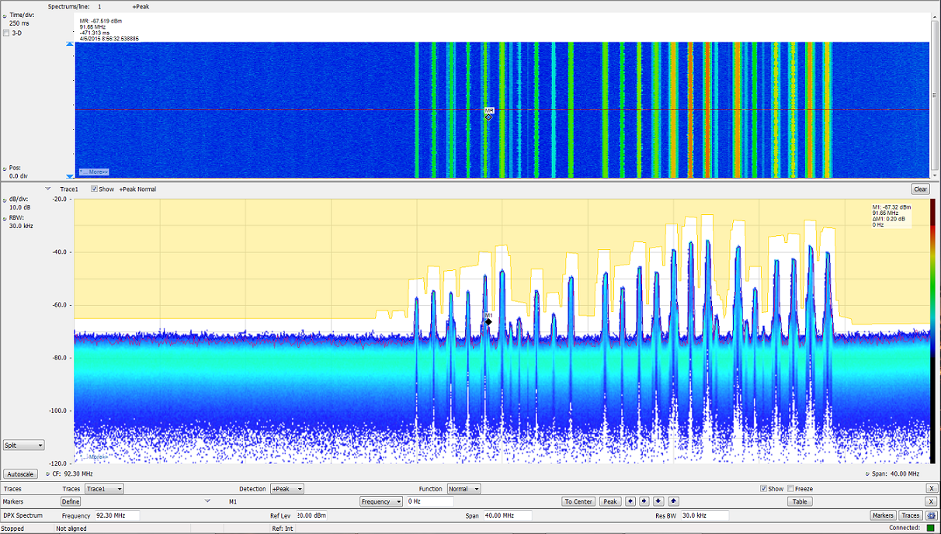Screen dimensions: 941x534
Task: Open the Trace1 traces dropdown
Action: pyautogui.click(x=104, y=489)
